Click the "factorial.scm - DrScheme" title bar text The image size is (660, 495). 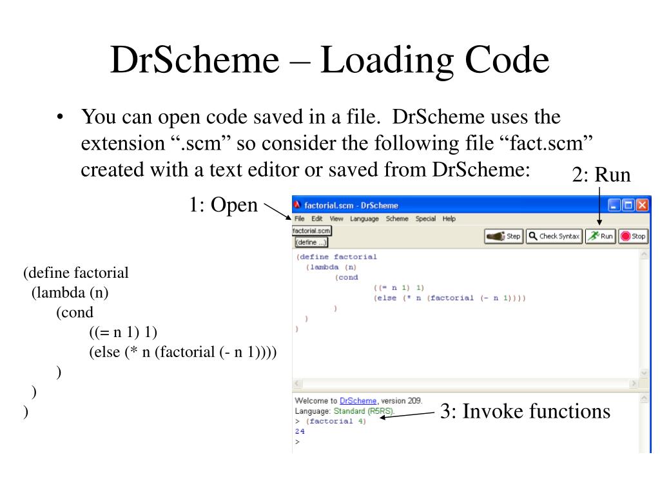(x=351, y=206)
